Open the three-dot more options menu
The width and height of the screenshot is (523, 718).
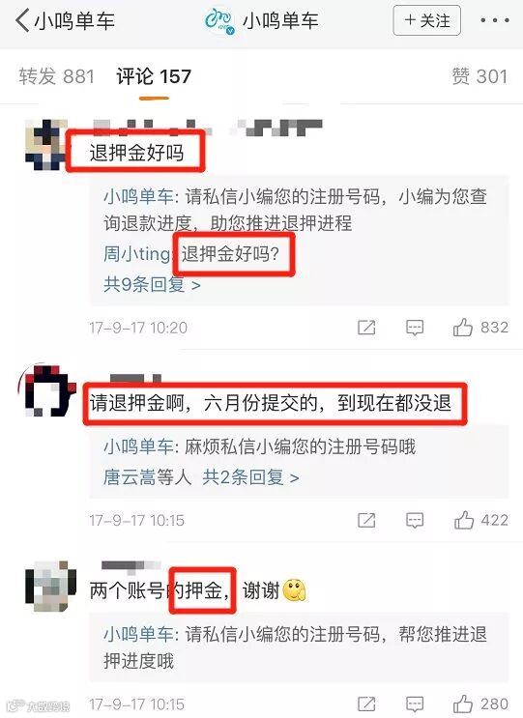point(495,20)
